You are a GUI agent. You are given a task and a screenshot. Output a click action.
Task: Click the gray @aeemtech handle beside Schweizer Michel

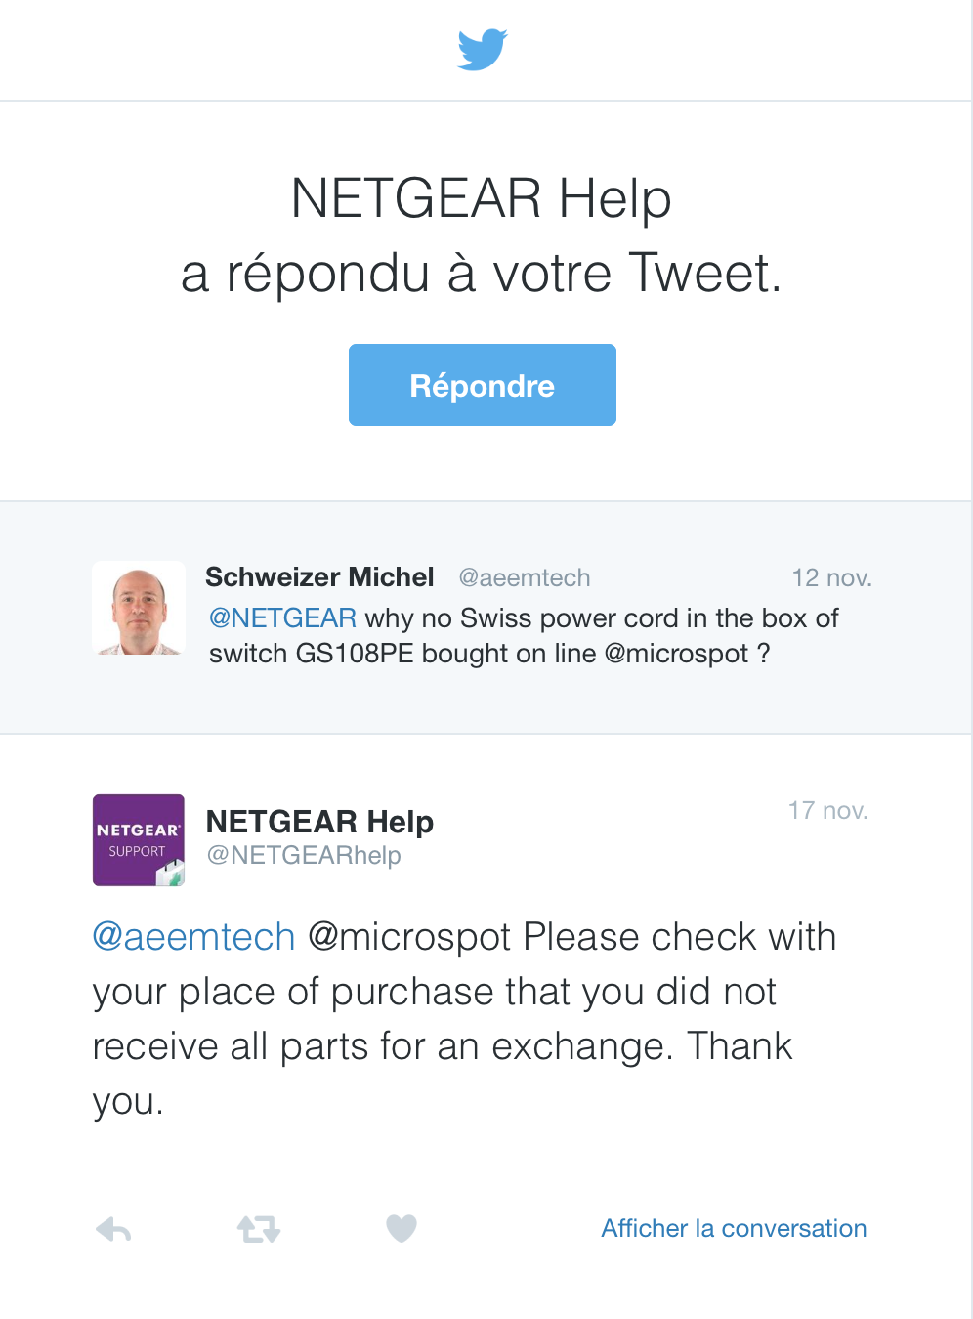pos(525,578)
